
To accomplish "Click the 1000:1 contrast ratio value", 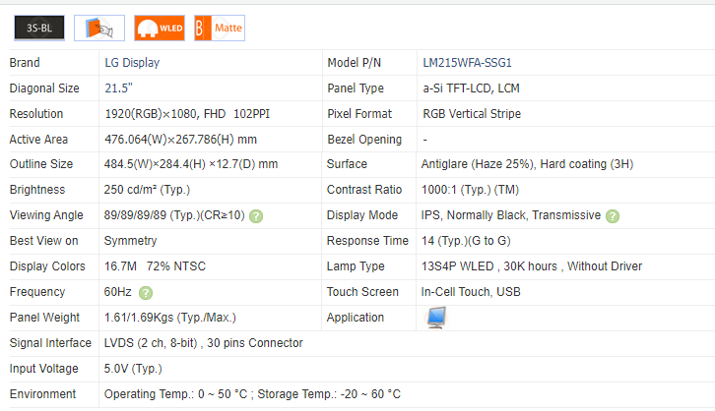I will tap(471, 190).
